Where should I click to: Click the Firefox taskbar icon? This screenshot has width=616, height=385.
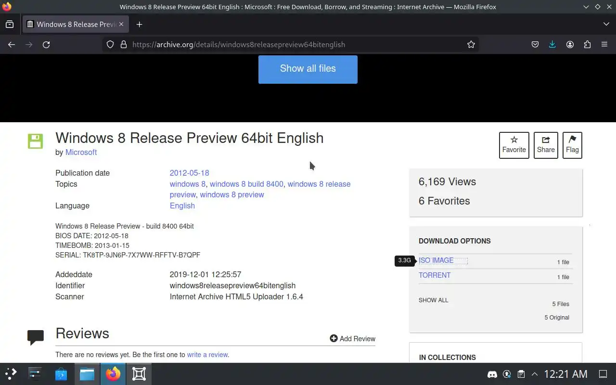coord(113,374)
